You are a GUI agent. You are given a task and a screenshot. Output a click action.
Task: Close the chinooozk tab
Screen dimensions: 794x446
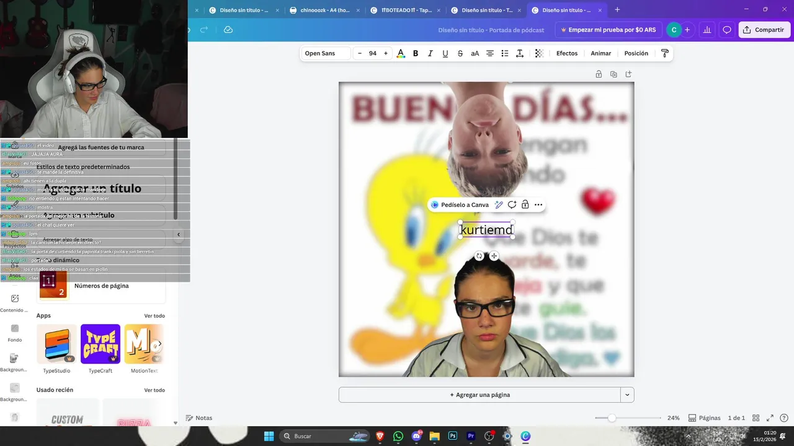tap(358, 10)
